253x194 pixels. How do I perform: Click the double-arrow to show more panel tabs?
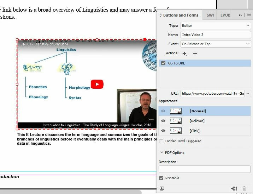pos(240,15)
